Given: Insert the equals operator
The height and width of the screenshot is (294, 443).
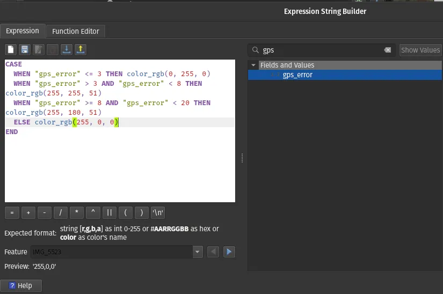Looking at the screenshot, I should point(12,212).
